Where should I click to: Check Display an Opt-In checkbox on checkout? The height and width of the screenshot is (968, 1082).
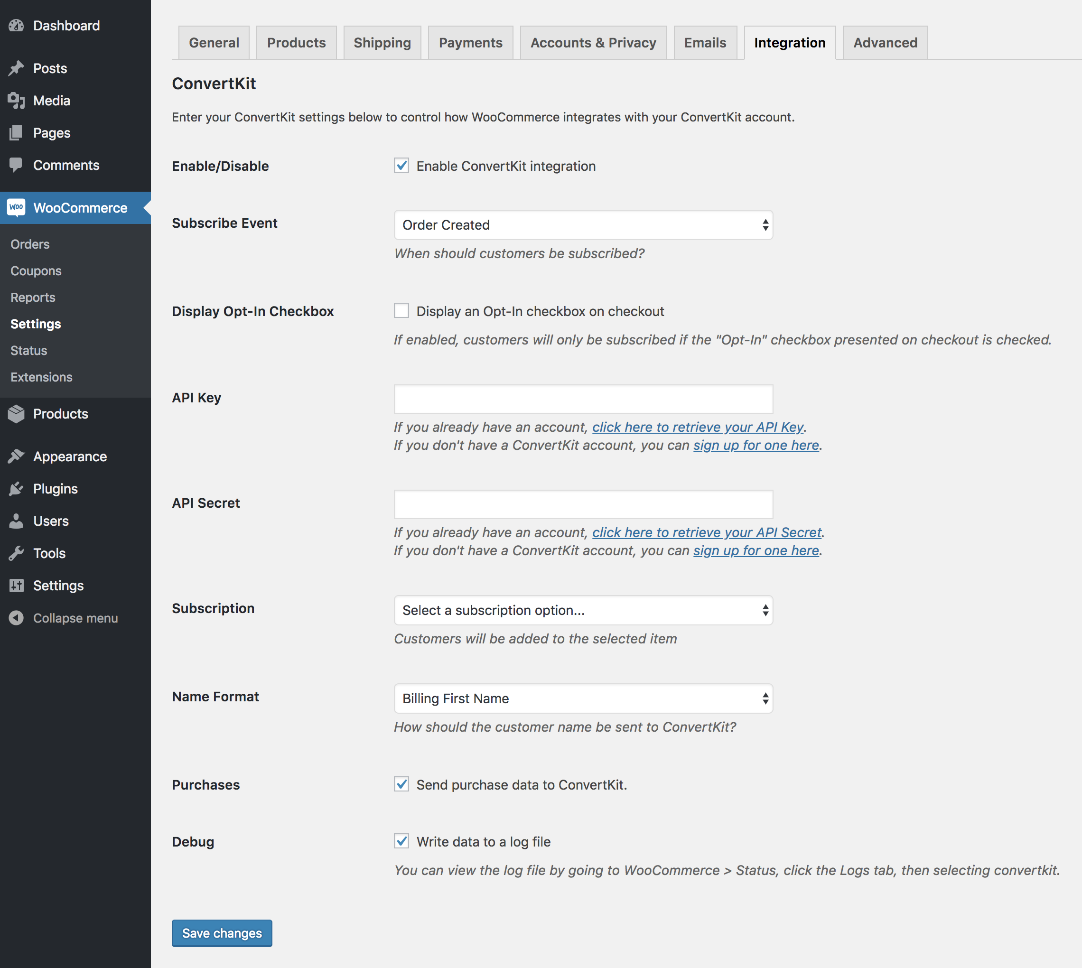tap(401, 311)
